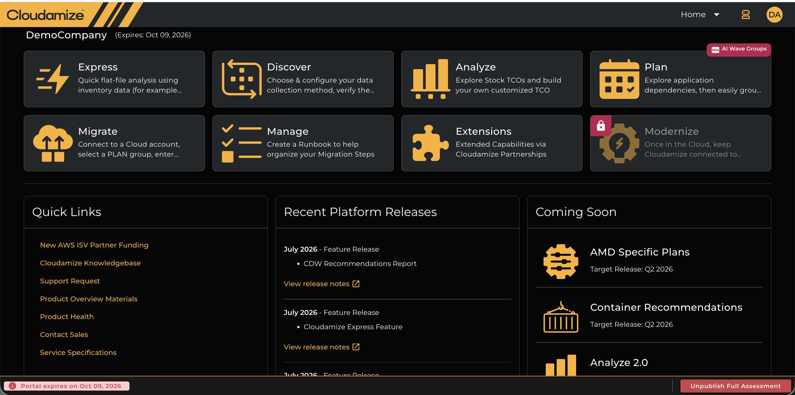Click the Extensions card description text

point(501,149)
